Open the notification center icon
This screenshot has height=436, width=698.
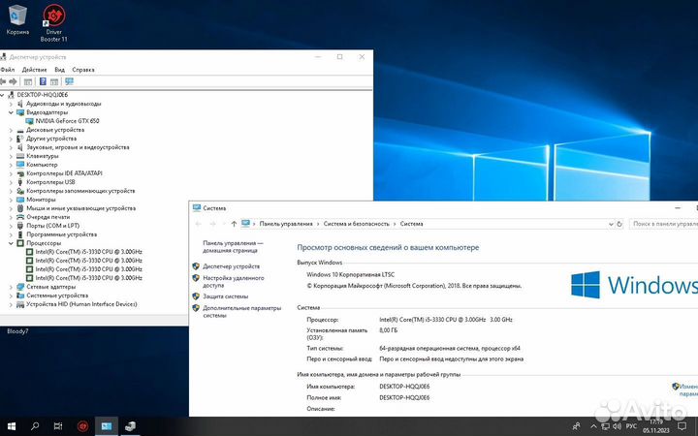(682, 426)
